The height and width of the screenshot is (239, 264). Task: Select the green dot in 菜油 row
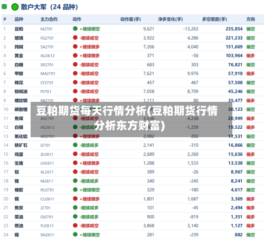pos(75,216)
